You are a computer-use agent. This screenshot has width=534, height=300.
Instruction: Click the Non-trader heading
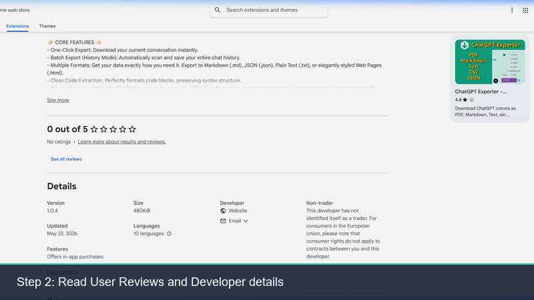pyautogui.click(x=320, y=203)
